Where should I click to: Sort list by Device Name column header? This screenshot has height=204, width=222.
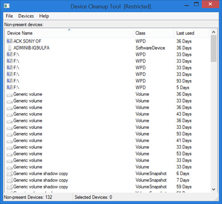[x=69, y=33]
